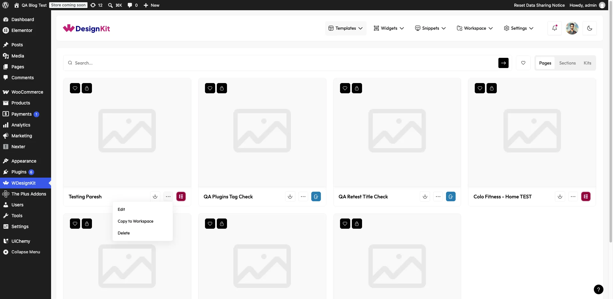Click Reset Data Sharing Notice
Image resolution: width=613 pixels, height=299 pixels.
click(539, 5)
